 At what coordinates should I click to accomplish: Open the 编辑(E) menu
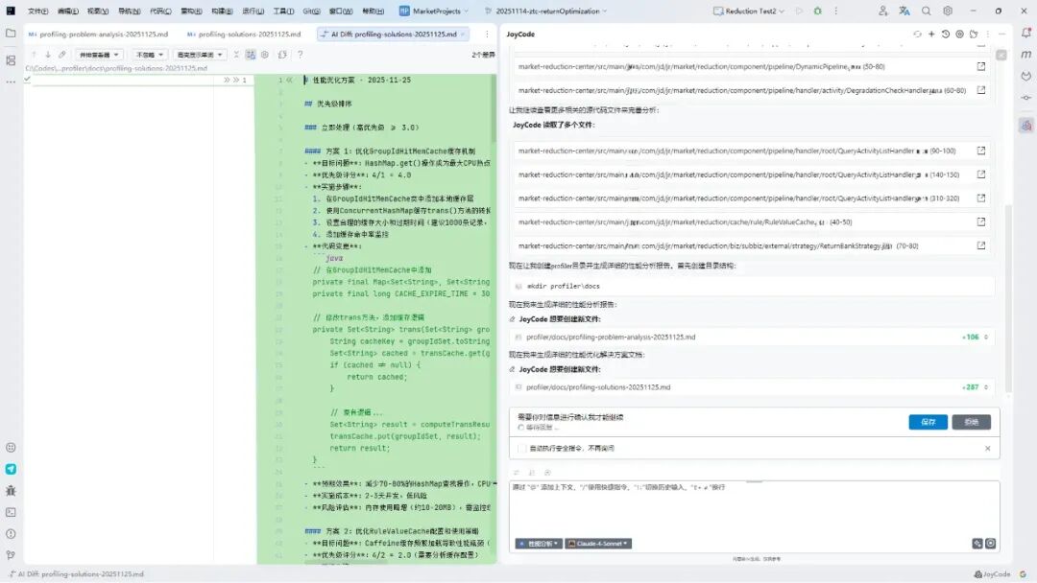(67, 12)
